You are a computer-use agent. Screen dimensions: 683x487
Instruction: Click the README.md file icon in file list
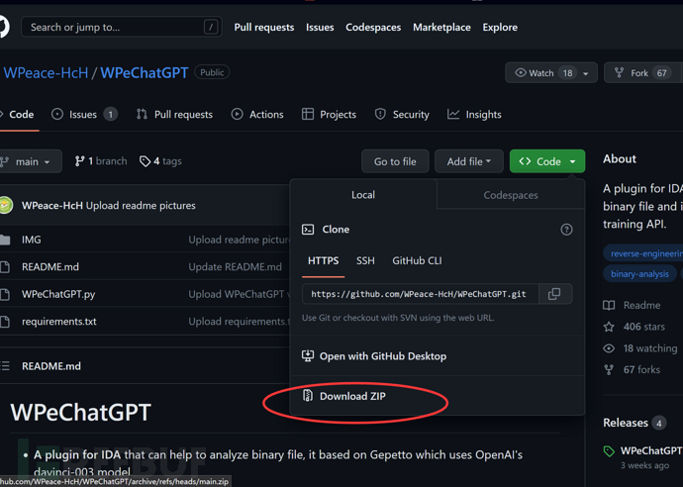pos(5,266)
